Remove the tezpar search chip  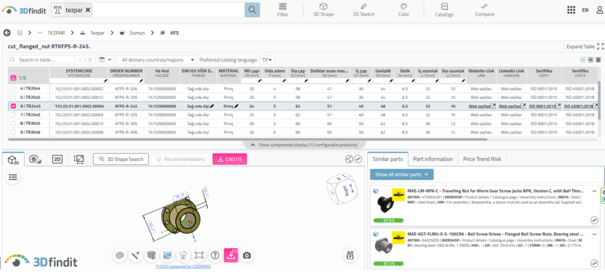click(x=88, y=10)
